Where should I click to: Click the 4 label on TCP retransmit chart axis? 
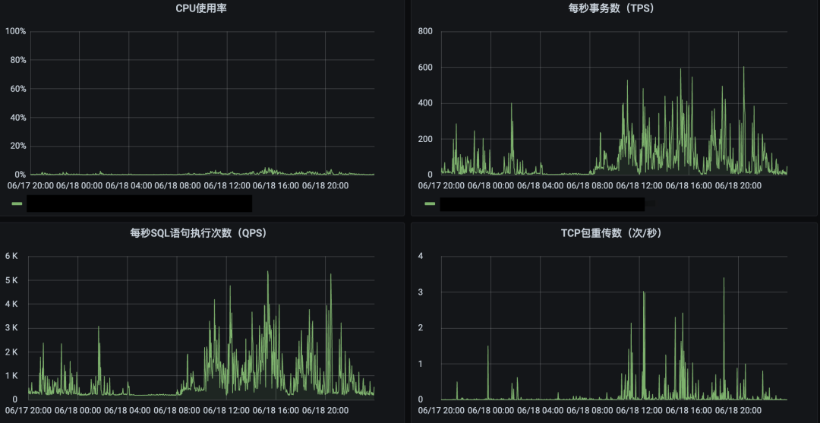click(421, 256)
